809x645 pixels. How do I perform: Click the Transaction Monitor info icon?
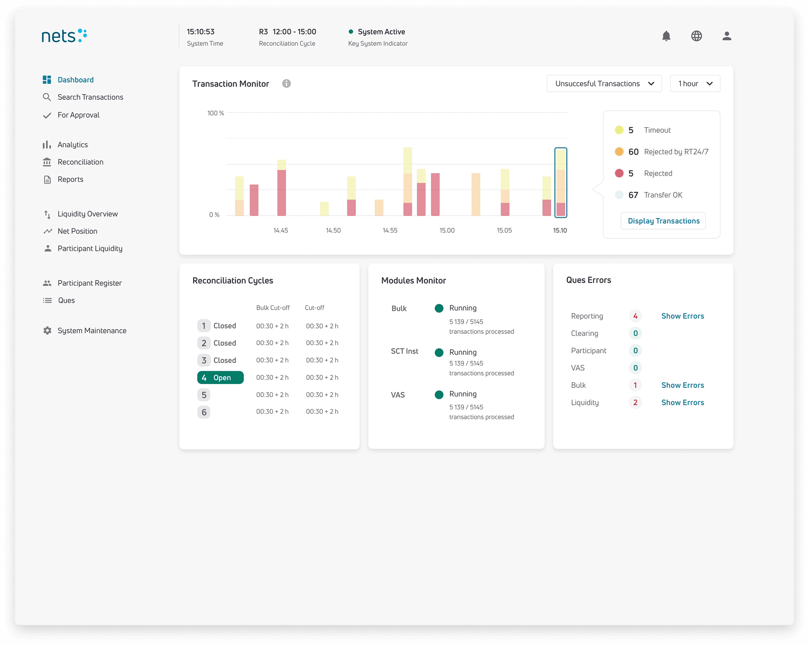[286, 84]
